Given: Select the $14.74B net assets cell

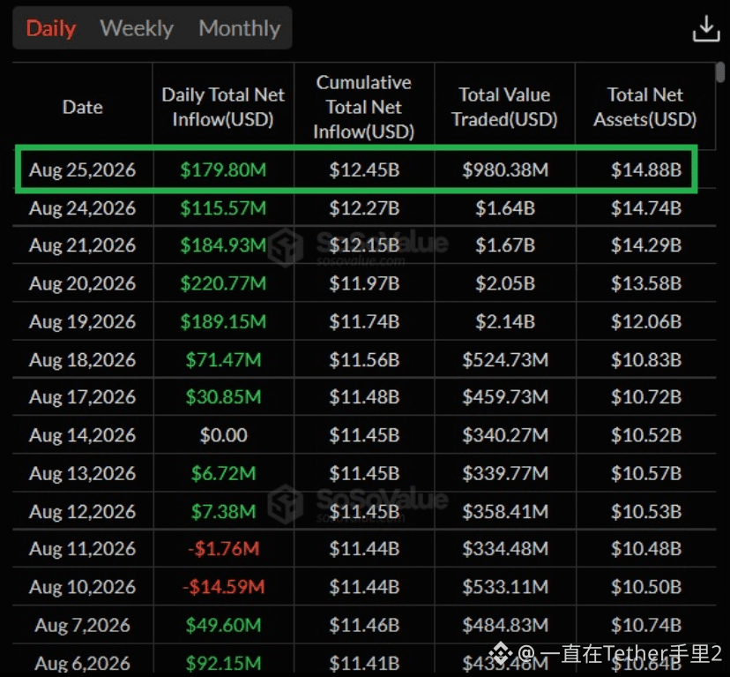Looking at the screenshot, I should coord(646,208).
